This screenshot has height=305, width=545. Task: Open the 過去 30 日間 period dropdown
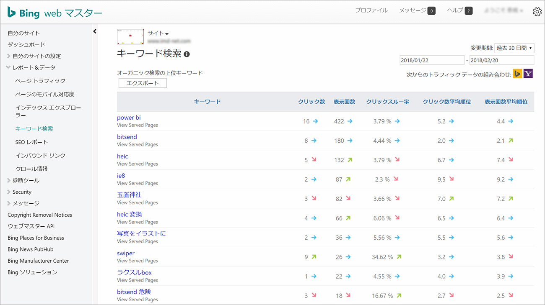tap(514, 48)
